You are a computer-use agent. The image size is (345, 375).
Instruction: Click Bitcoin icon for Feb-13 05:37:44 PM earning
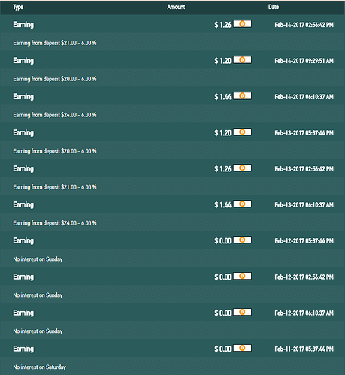[x=242, y=132]
